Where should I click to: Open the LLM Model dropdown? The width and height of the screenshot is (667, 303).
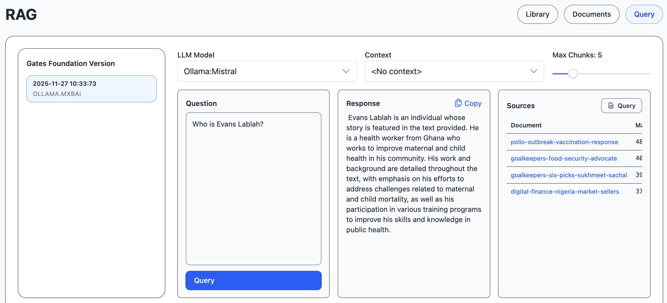pos(267,71)
